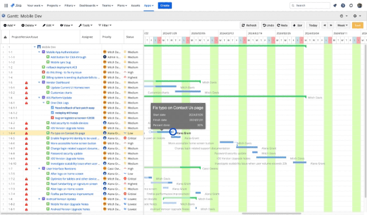Click the Assignee column header
Image resolution: width=367 pixels, height=215 pixels.
pyautogui.click(x=87, y=37)
